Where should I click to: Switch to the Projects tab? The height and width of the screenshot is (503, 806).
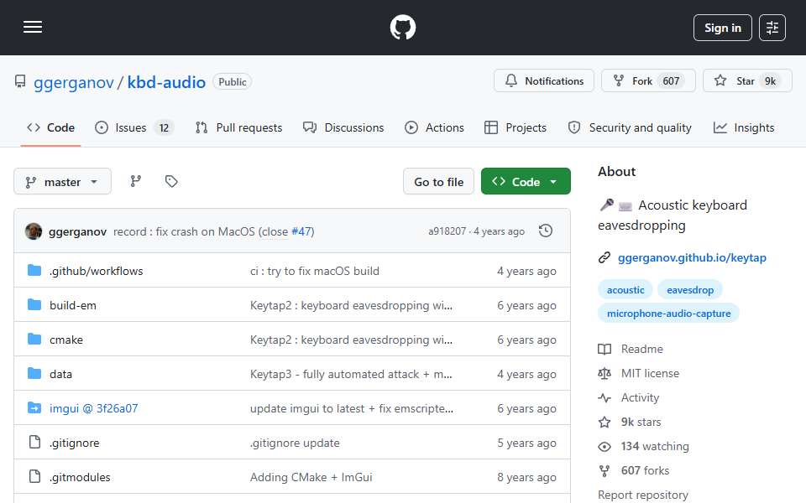(x=516, y=127)
